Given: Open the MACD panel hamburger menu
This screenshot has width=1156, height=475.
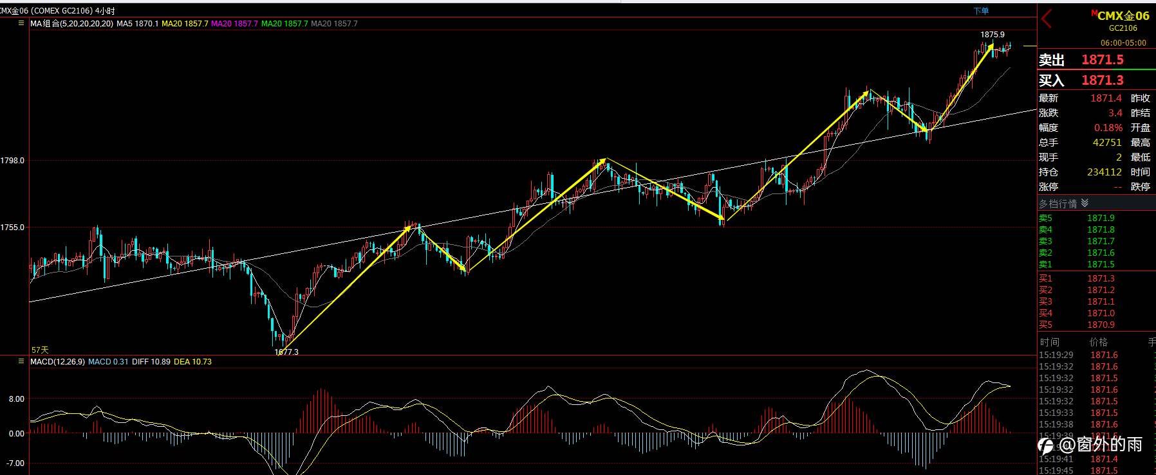Looking at the screenshot, I should pyautogui.click(x=21, y=361).
